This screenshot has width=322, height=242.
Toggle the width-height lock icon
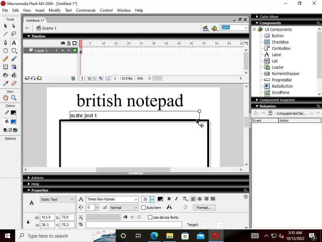(28, 222)
